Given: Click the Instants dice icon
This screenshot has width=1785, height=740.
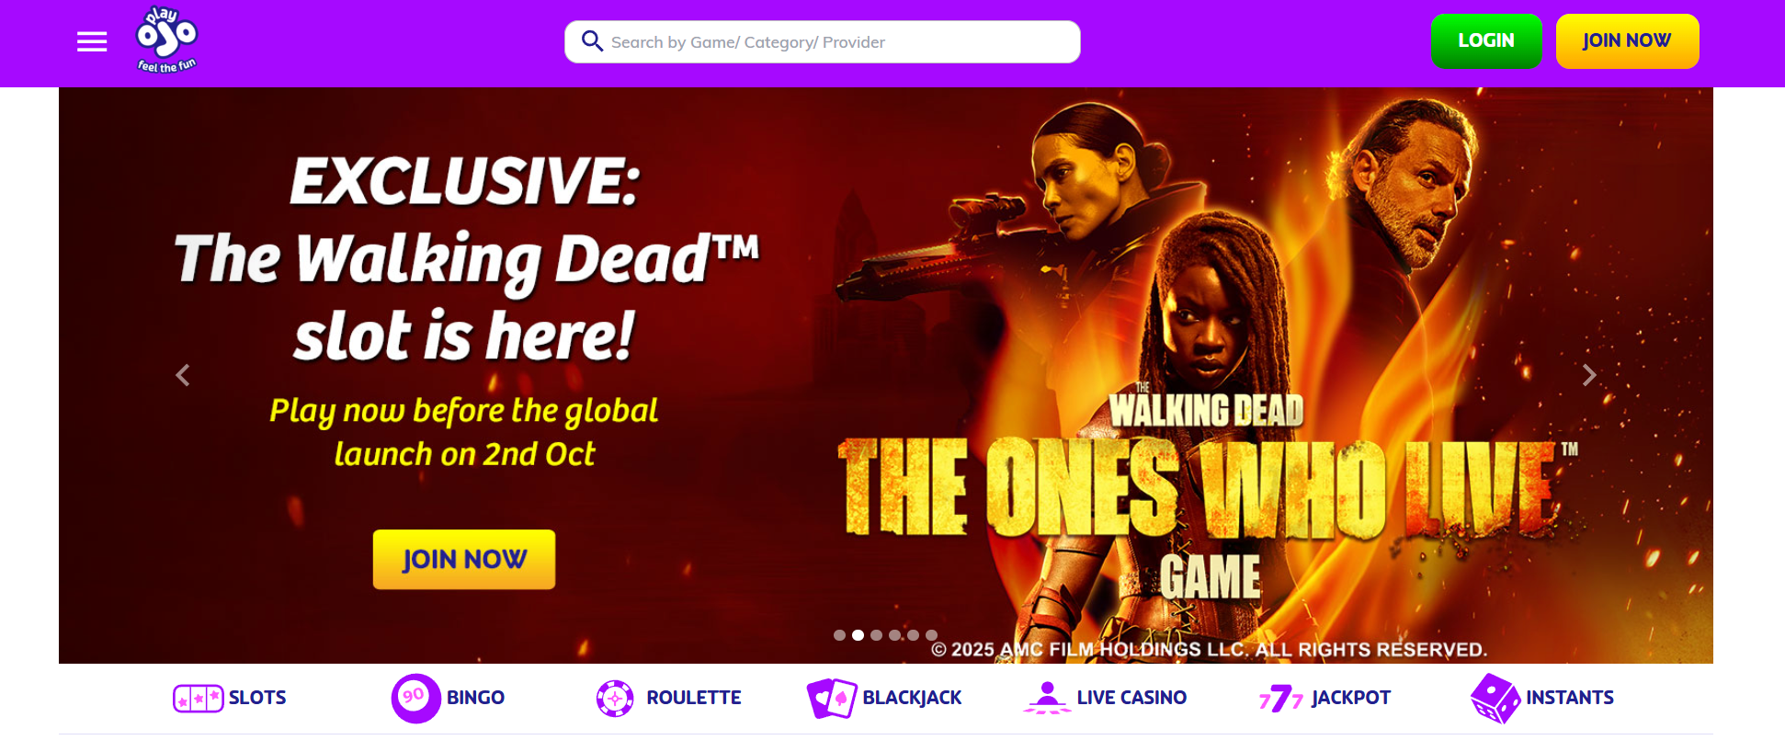Looking at the screenshot, I should pyautogui.click(x=1495, y=699).
